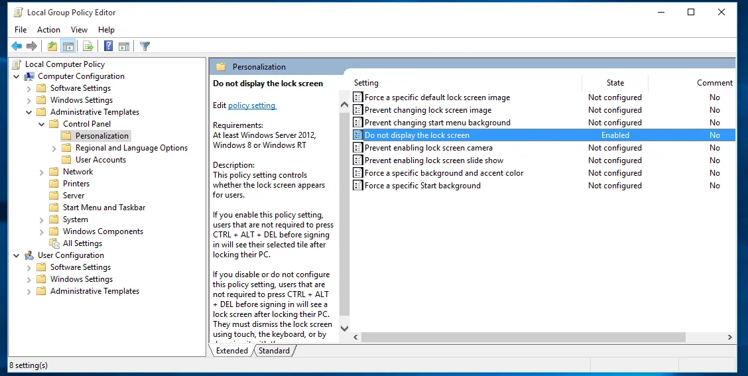Switch to the Extended tab
Screen dimensions: 748x376
(x=232, y=351)
